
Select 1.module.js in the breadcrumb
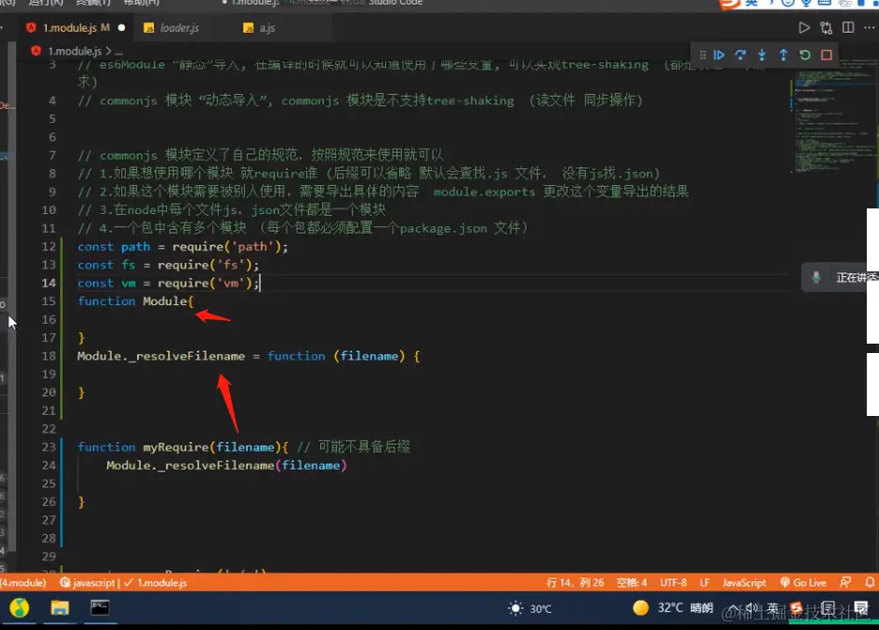point(74,51)
